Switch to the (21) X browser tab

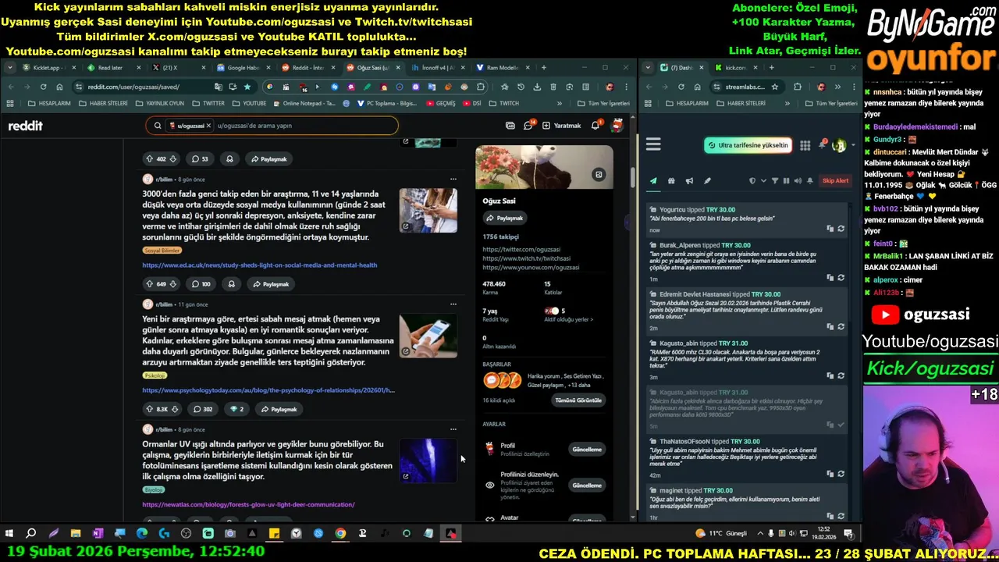(178, 68)
